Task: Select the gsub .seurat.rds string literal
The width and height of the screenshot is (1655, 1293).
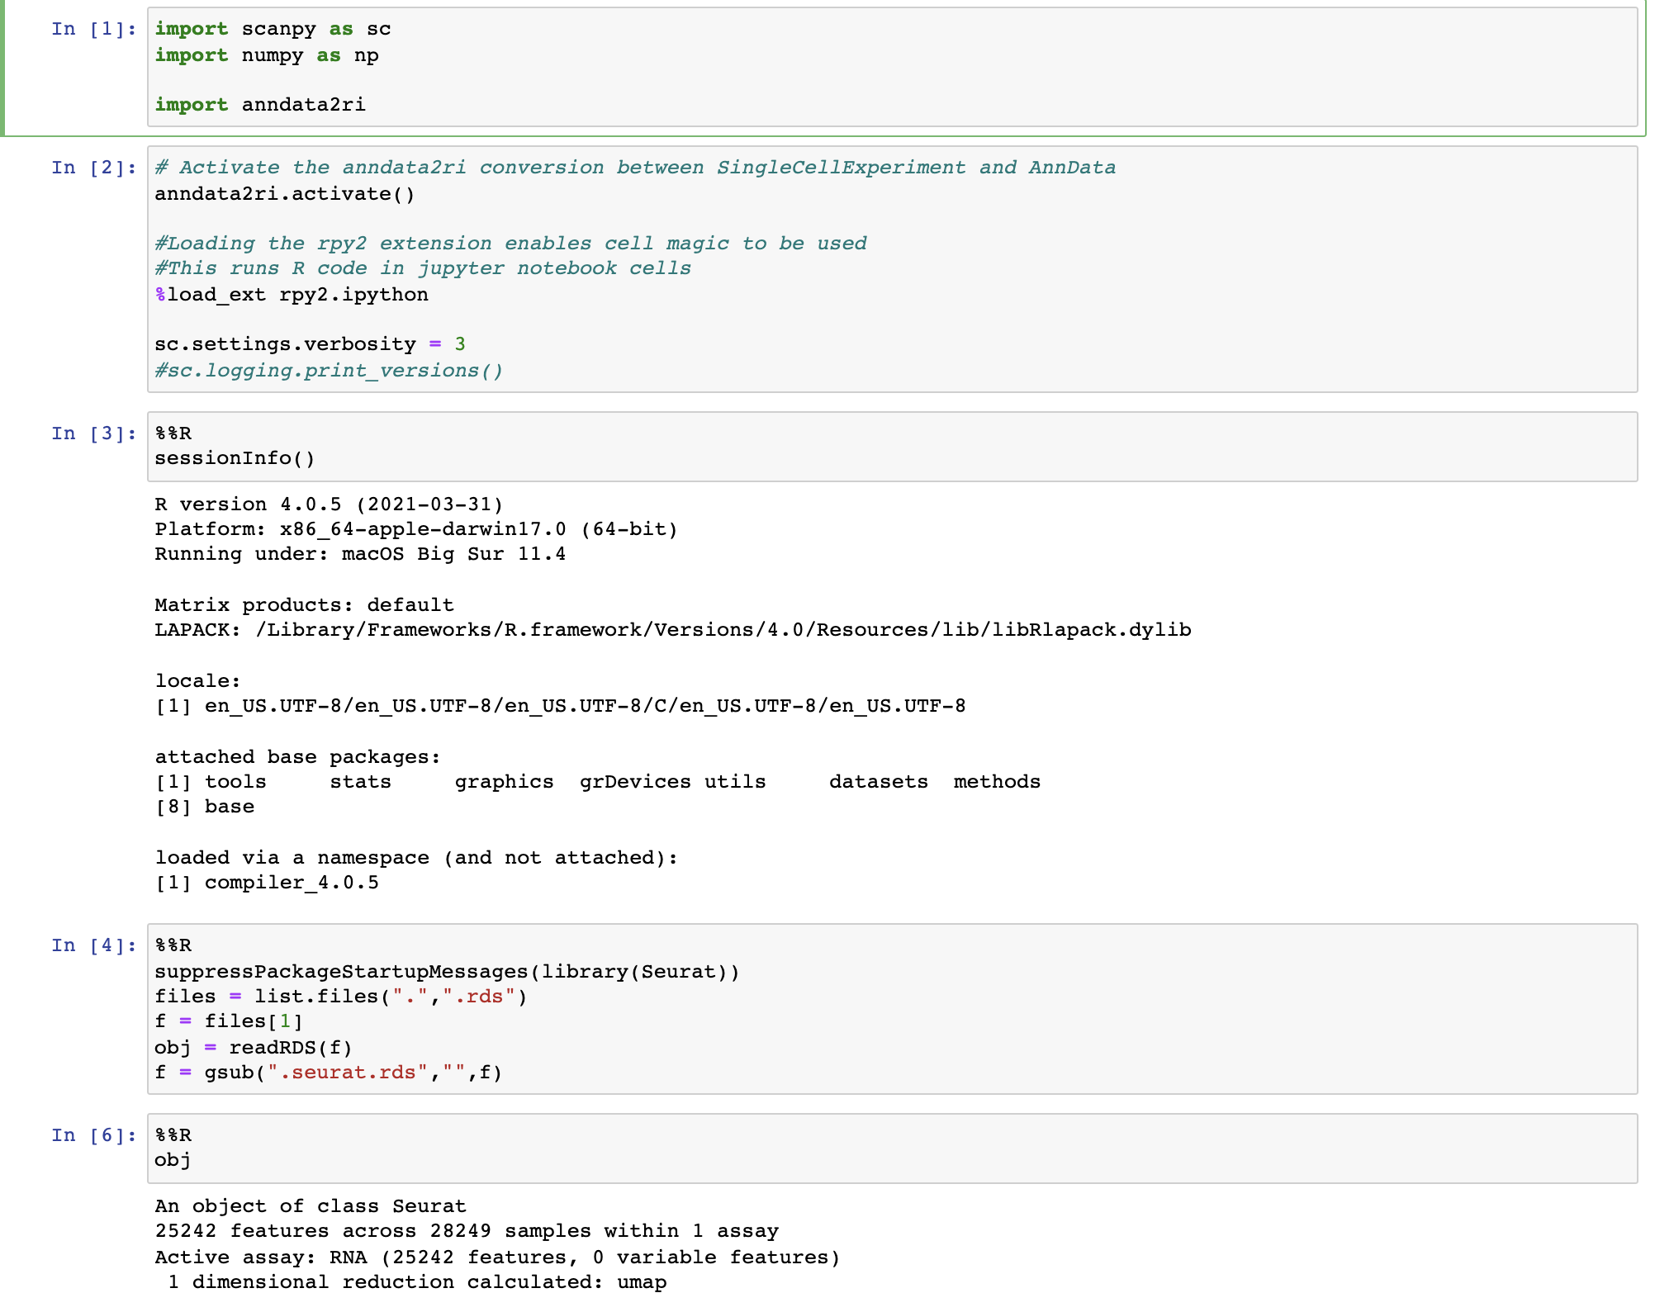Action: pos(341,1072)
